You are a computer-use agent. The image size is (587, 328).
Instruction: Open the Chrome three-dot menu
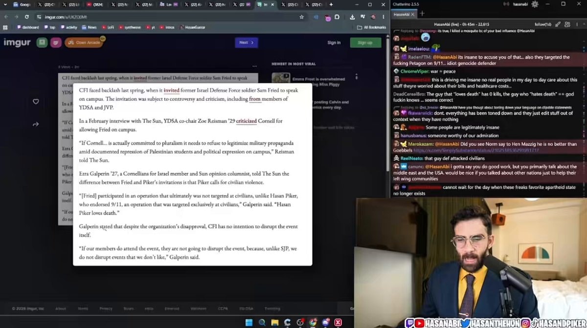point(384,17)
